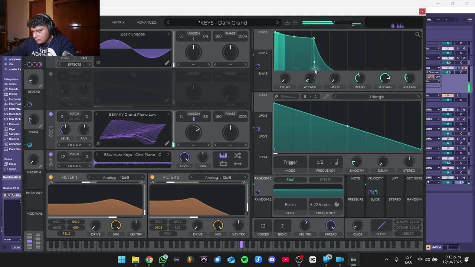Toggle the sample bounce arrows icon
Viewport: 475px width, 267px height.
[x=238, y=164]
